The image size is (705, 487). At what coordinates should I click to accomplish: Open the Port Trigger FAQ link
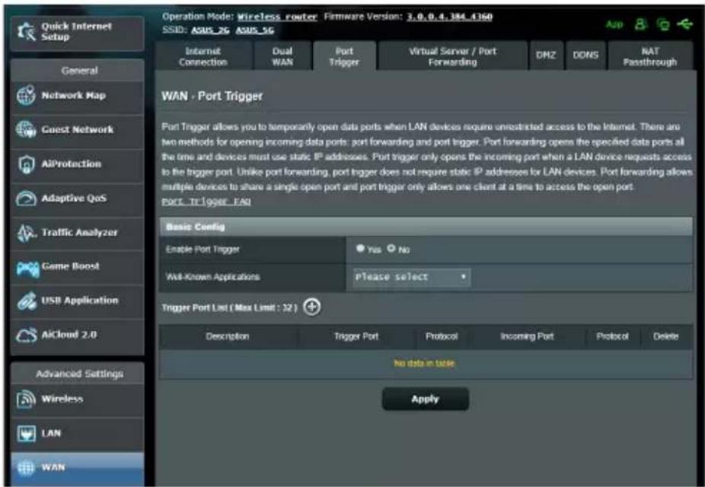(x=206, y=202)
